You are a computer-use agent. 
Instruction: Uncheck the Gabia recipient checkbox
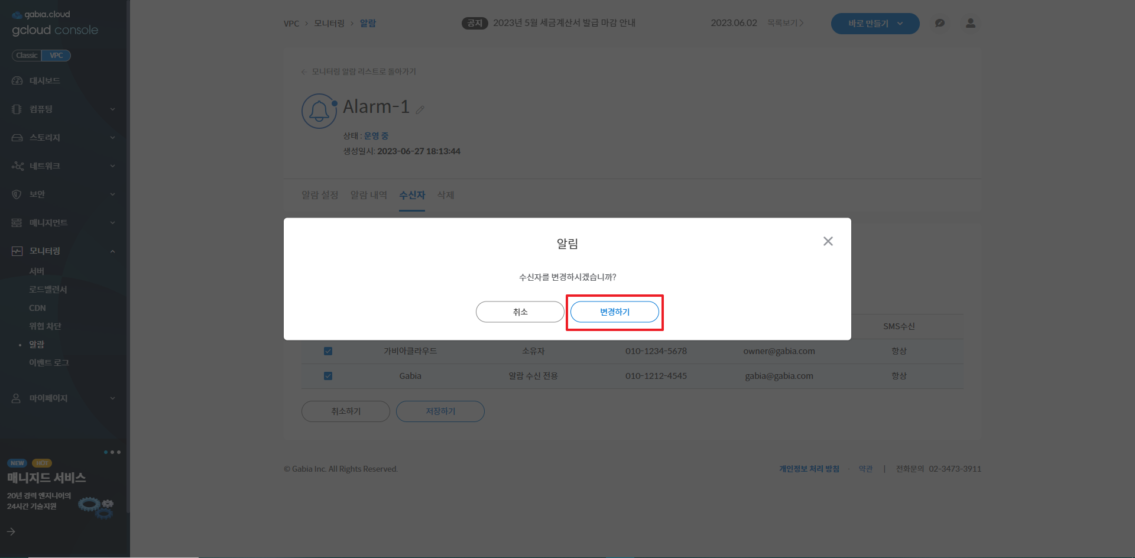[x=328, y=376]
